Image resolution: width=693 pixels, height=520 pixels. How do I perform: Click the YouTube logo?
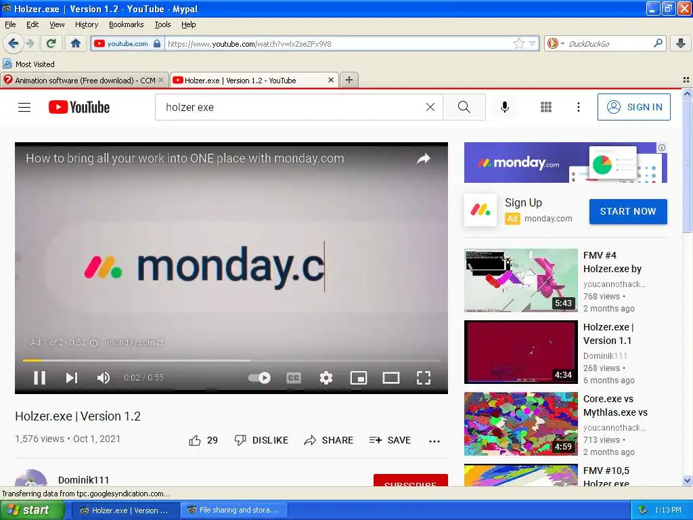pos(79,107)
